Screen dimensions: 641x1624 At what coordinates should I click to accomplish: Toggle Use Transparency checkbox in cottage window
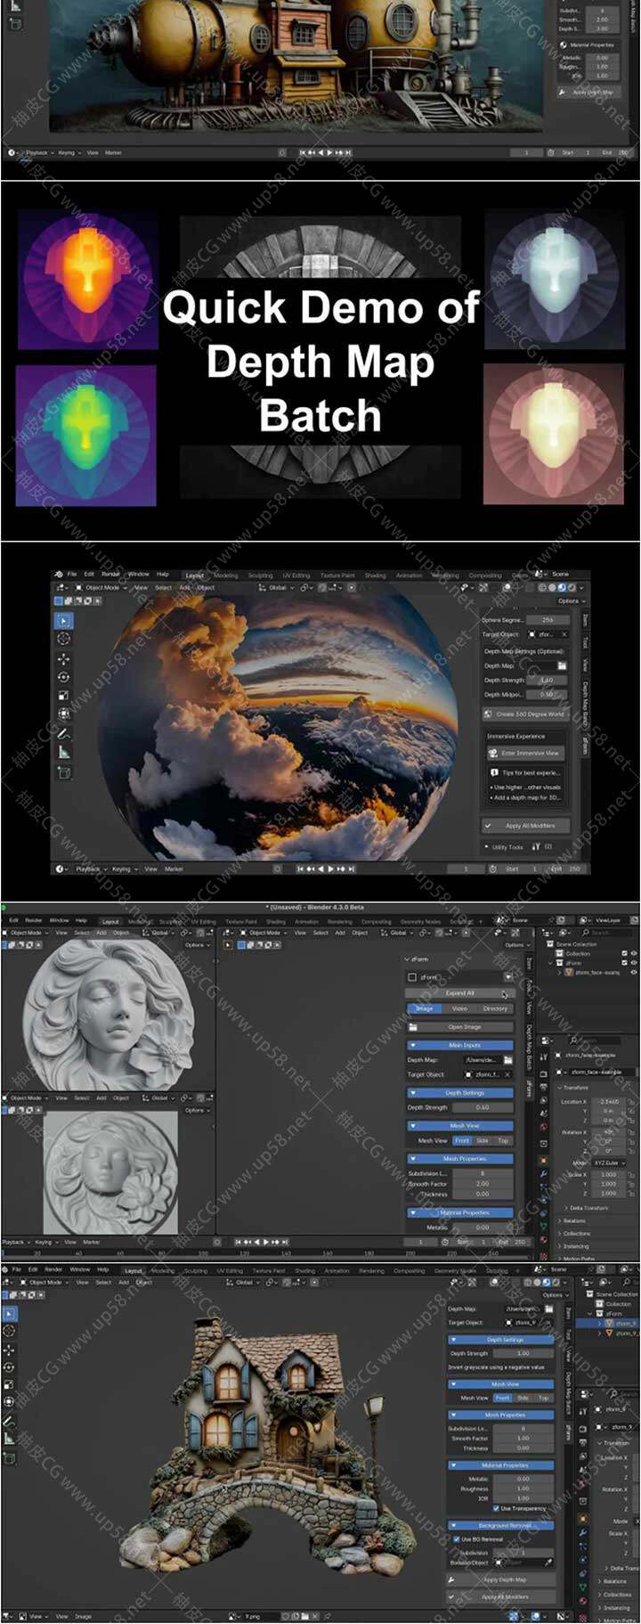coord(496,1508)
